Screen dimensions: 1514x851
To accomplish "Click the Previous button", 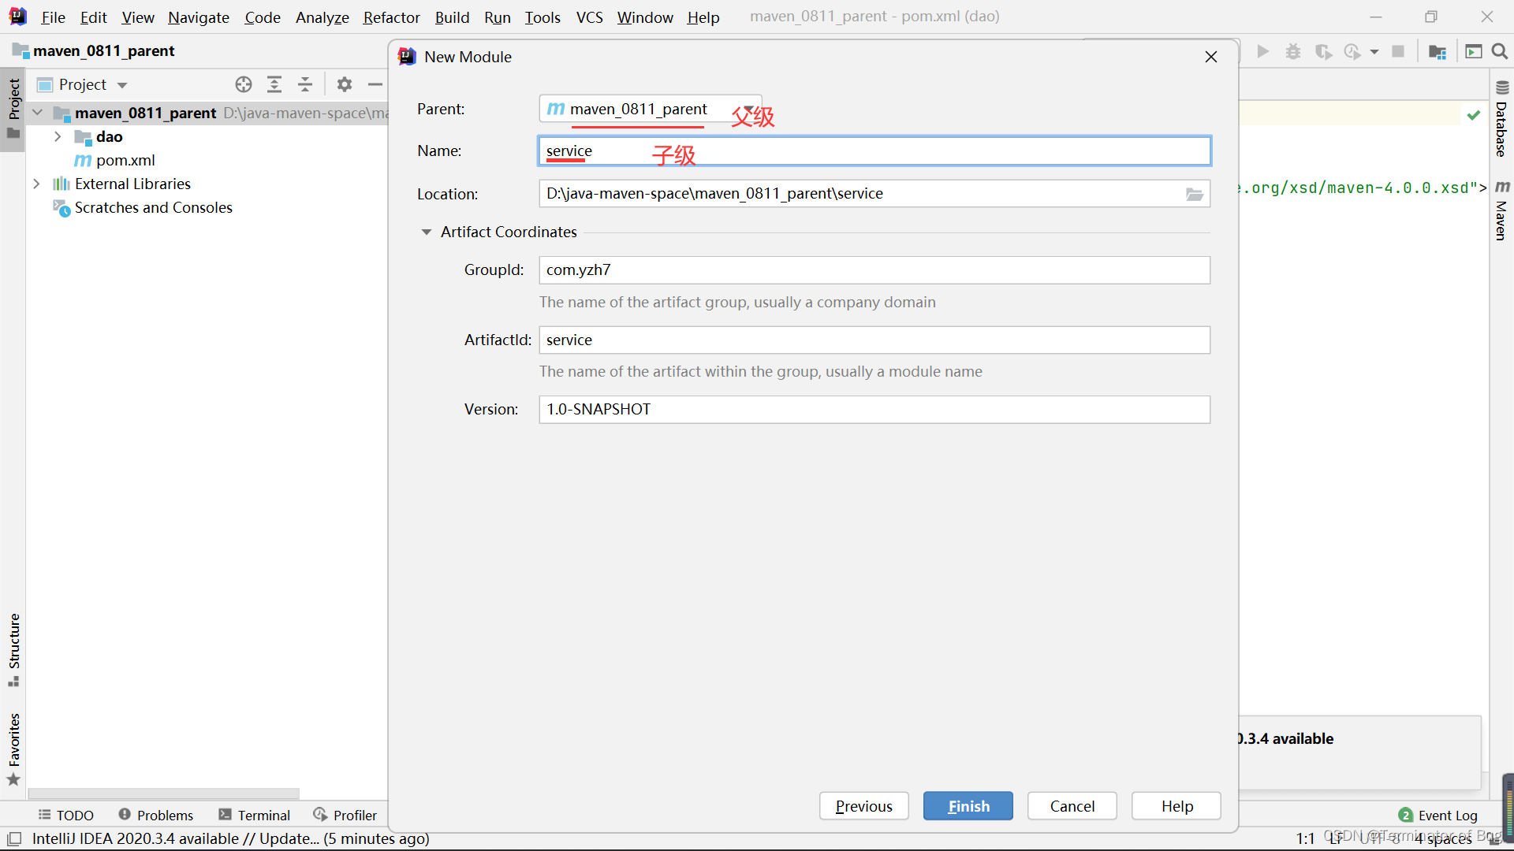I will tap(864, 806).
